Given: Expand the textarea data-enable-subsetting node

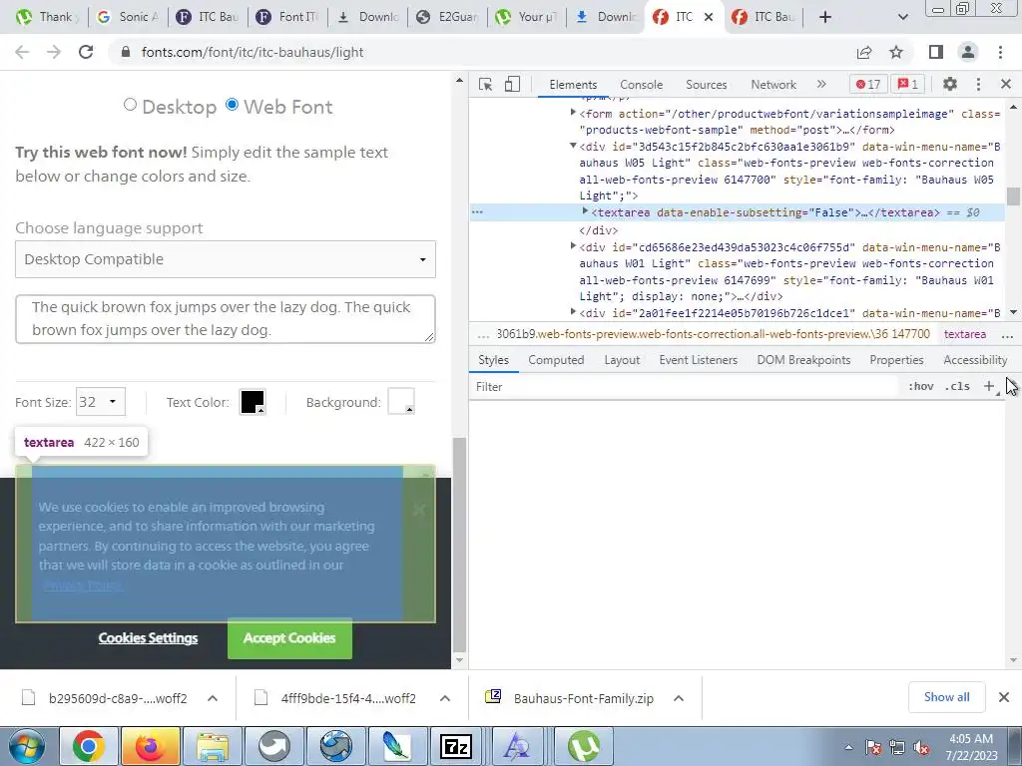Looking at the screenshot, I should pos(585,211).
